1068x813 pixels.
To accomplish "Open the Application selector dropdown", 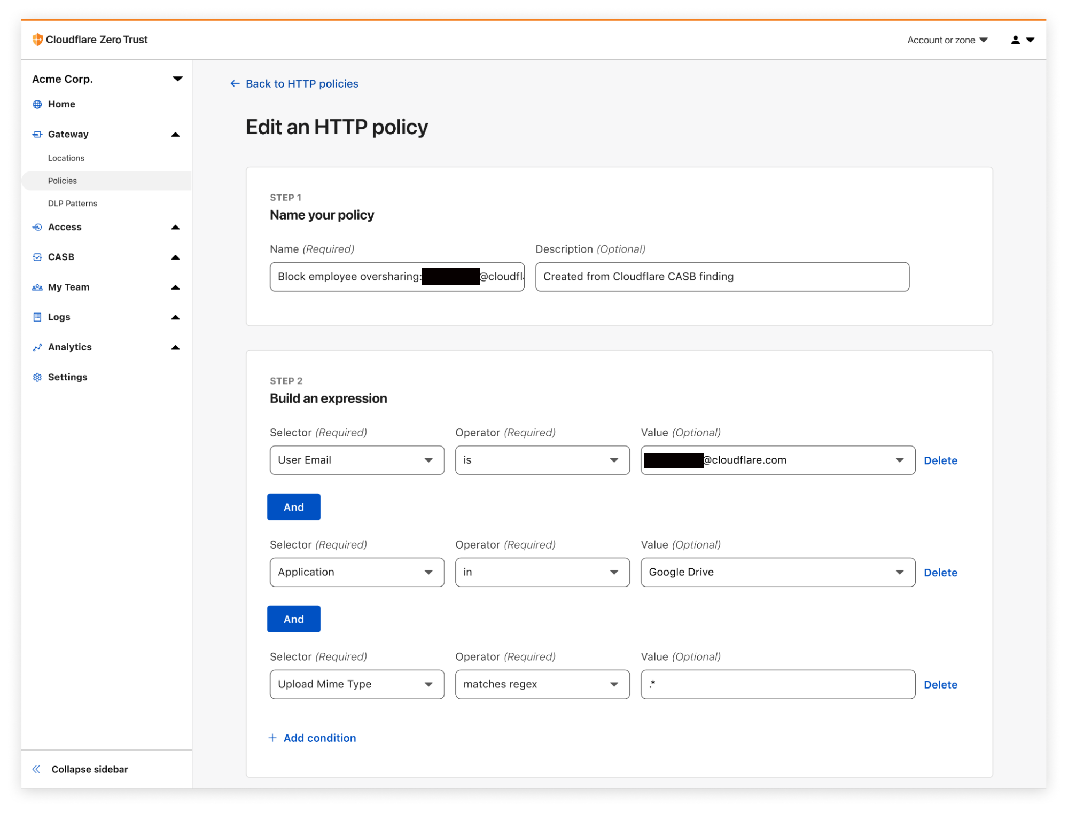I will (x=357, y=572).
